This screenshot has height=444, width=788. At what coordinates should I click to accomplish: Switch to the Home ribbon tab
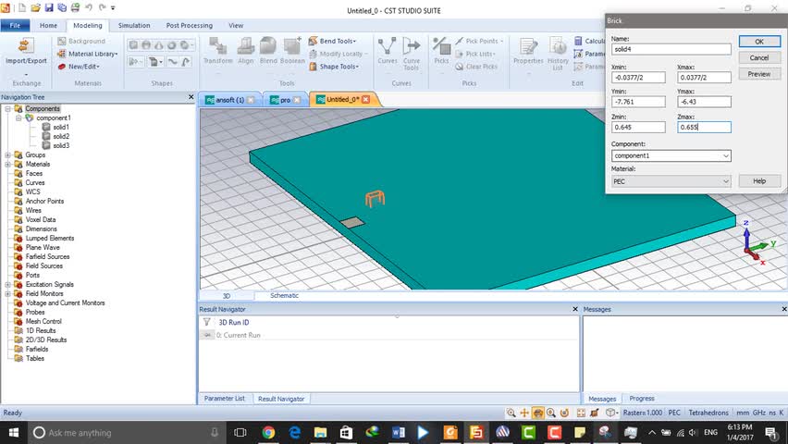click(48, 25)
